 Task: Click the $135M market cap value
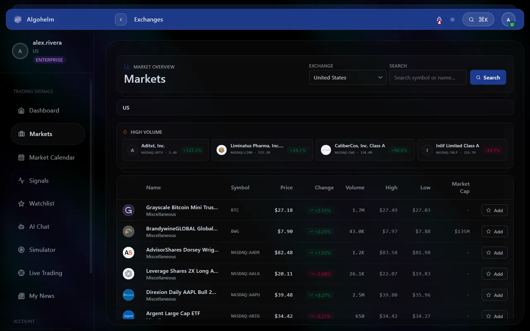click(x=462, y=231)
